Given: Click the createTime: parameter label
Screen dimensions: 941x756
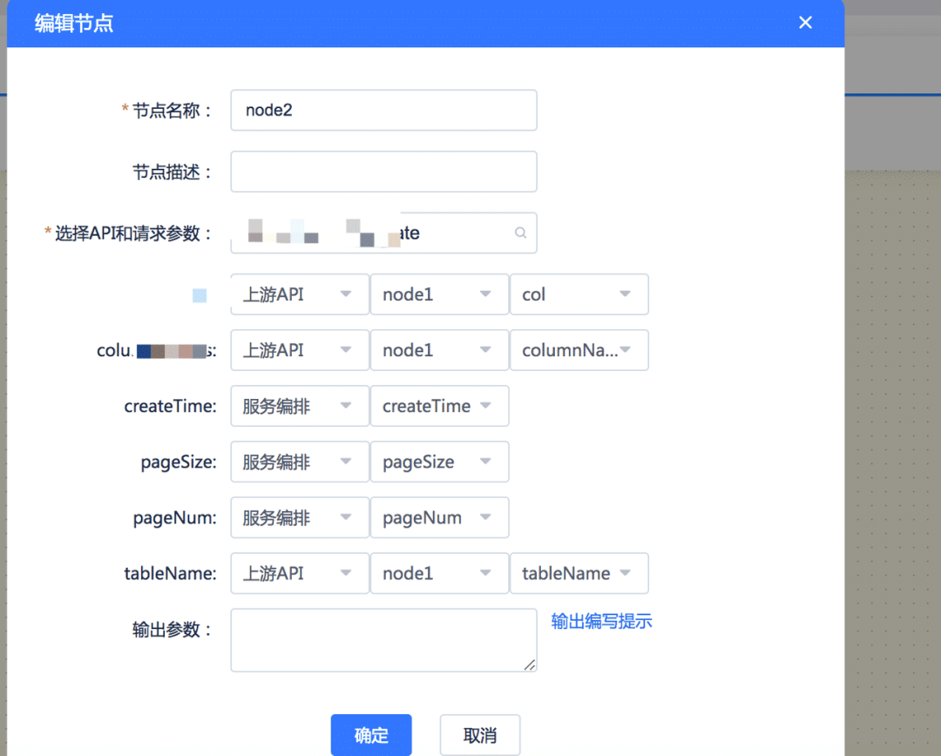Looking at the screenshot, I should point(170,406).
